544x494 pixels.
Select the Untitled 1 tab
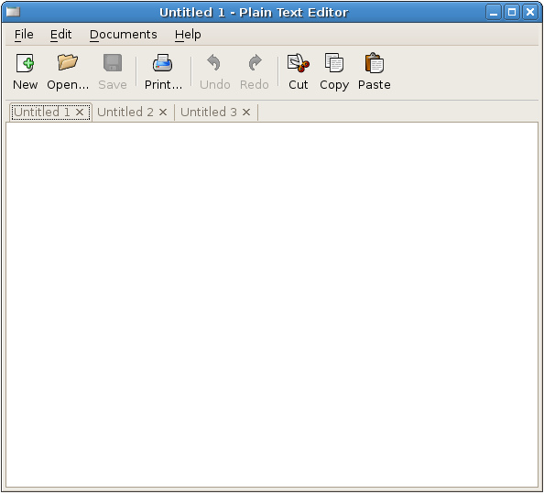point(42,112)
